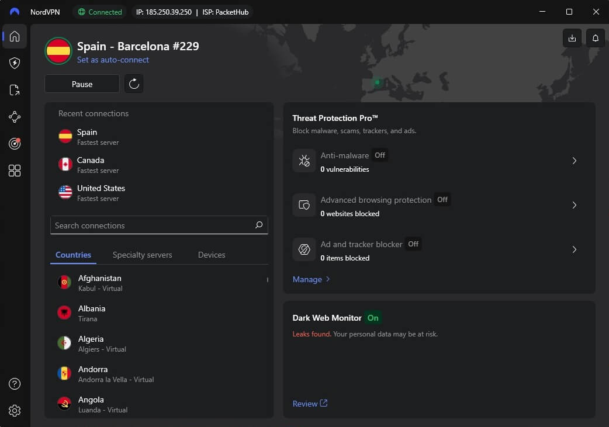The height and width of the screenshot is (427, 609).
Task: Open the Dark Web Monitor target icon
Action: click(x=14, y=144)
